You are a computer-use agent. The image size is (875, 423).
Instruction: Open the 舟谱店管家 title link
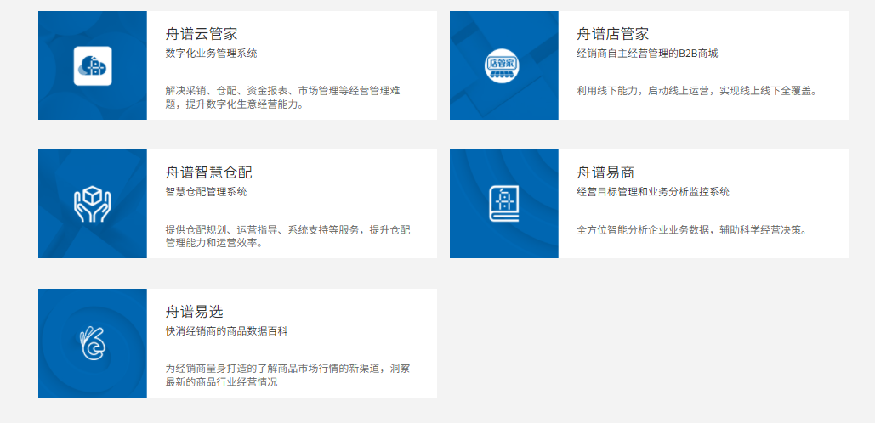[613, 33]
